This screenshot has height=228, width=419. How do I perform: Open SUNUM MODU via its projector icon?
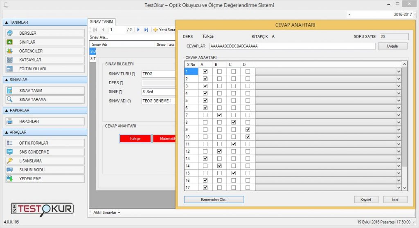[x=10, y=170]
